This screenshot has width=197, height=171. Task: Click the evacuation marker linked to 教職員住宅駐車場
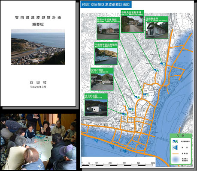tap(156, 70)
